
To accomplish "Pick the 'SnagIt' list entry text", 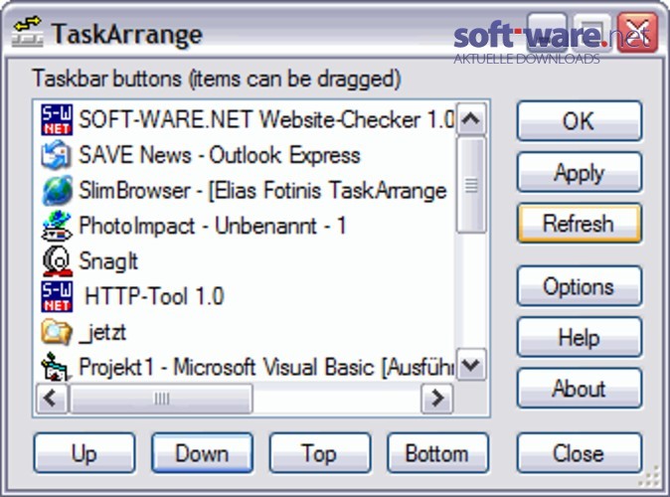I will 108,261.
